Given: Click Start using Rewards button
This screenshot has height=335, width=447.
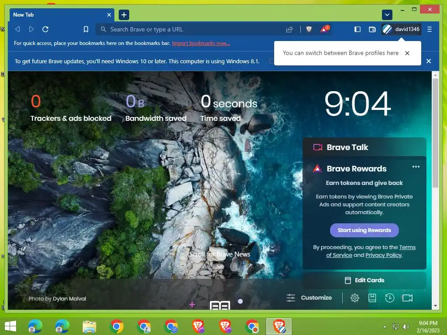Looking at the screenshot, I should (x=364, y=230).
